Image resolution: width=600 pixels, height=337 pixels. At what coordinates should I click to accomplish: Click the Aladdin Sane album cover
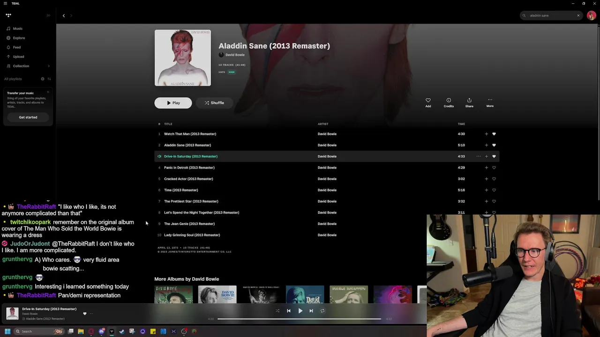coord(183,58)
